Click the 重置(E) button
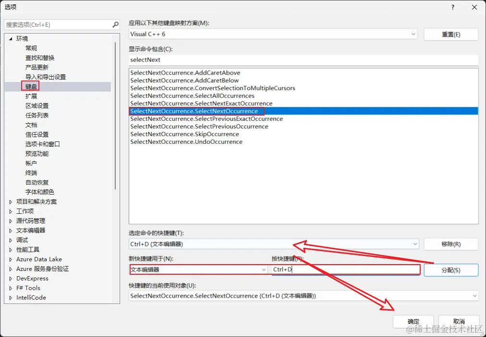This screenshot has width=486, height=337. tap(451, 35)
